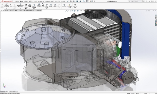Click the Update SpeedPak tool
The width and height of the screenshot is (157, 94).
coord(70,6)
